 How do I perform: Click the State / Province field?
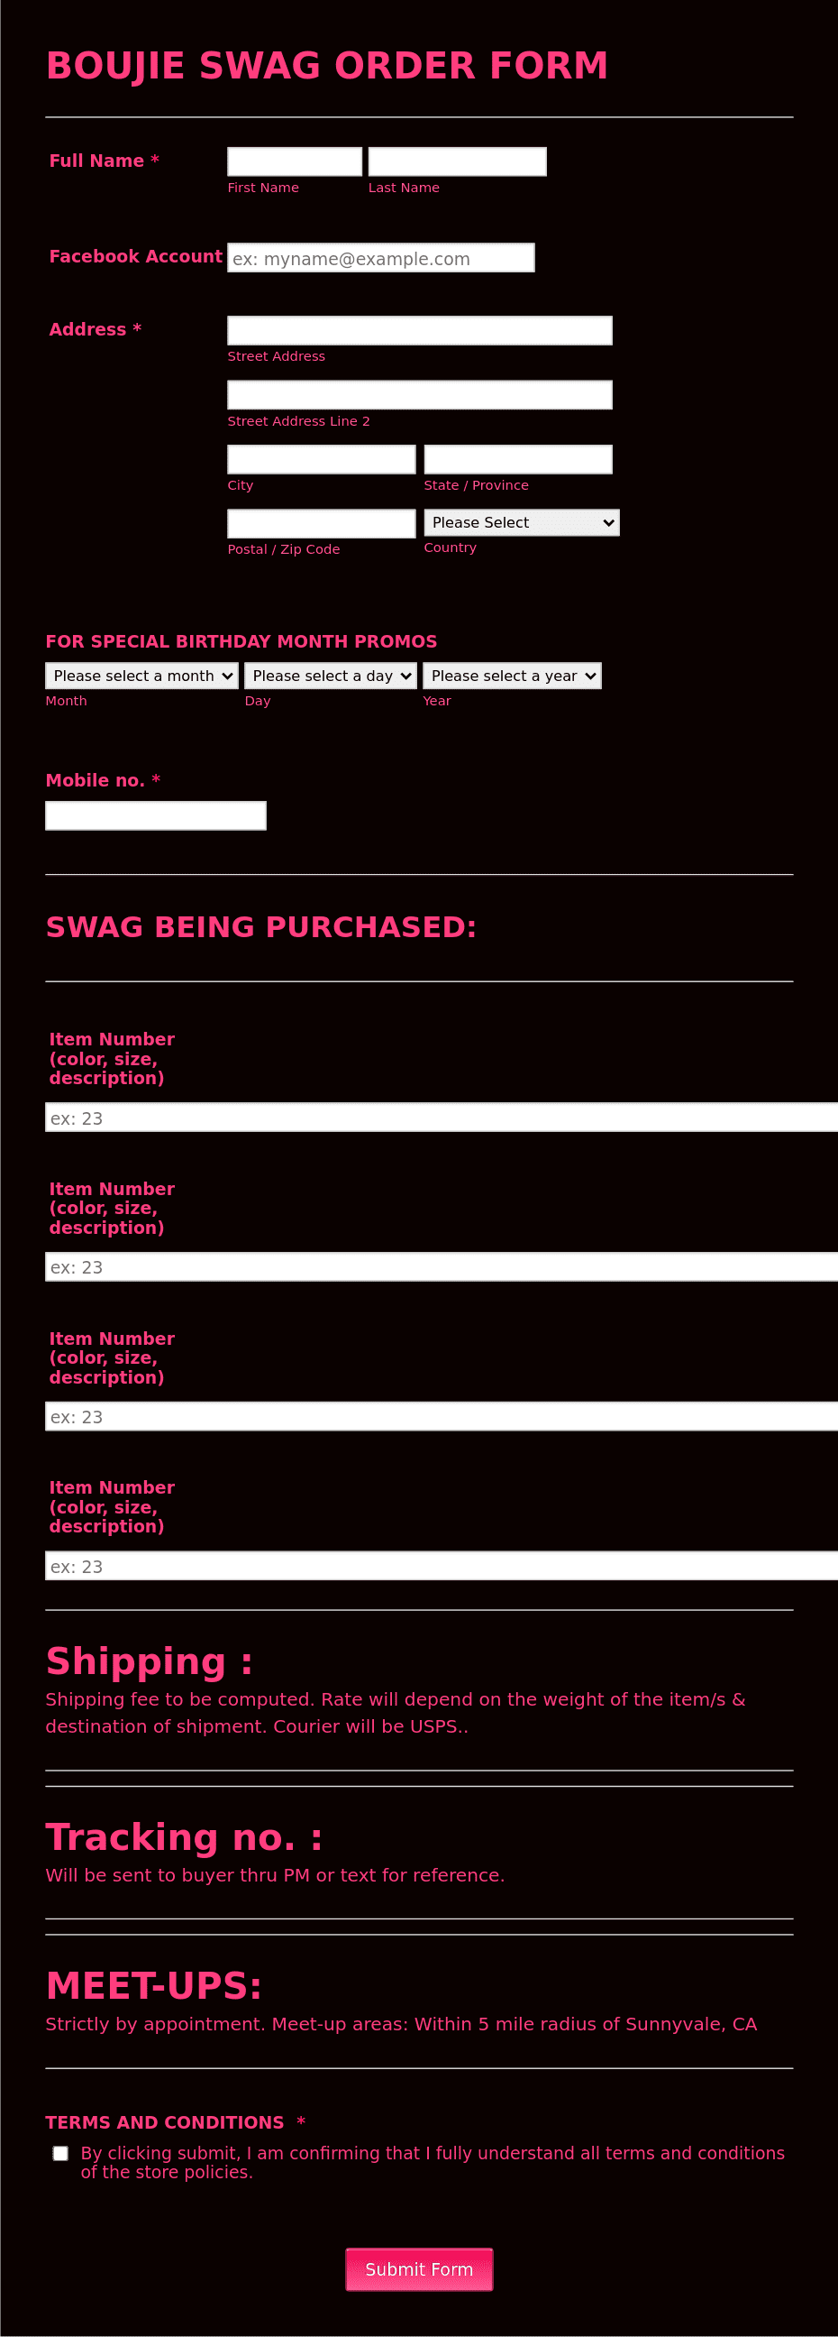517,458
